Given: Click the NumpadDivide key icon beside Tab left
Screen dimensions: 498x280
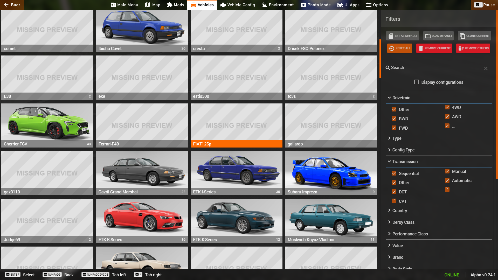Looking at the screenshot, I should 95,275.
